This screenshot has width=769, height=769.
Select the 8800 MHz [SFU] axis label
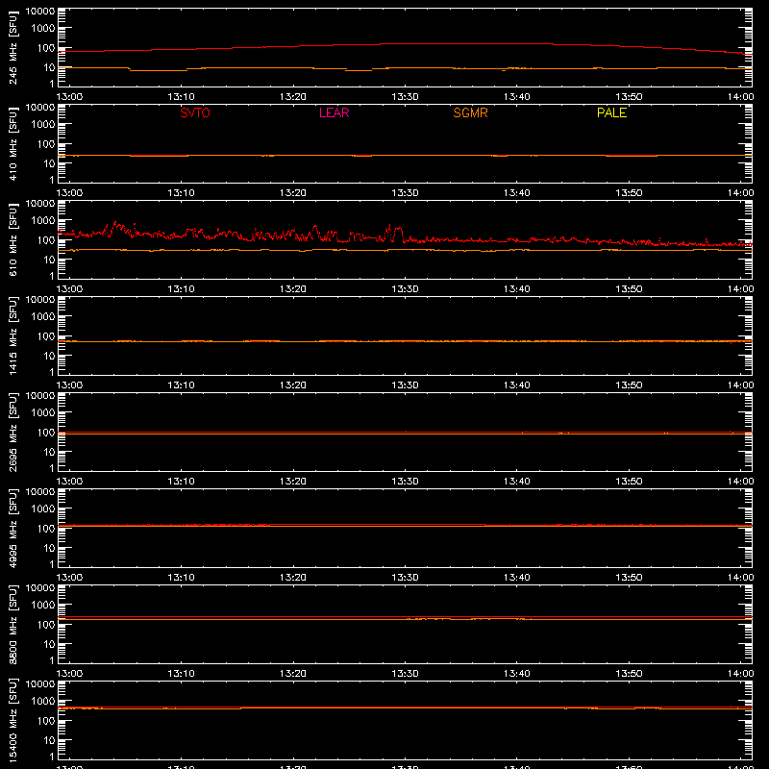13,624
